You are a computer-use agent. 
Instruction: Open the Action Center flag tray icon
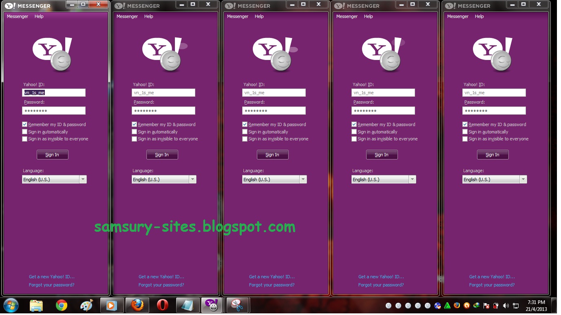tap(486, 306)
